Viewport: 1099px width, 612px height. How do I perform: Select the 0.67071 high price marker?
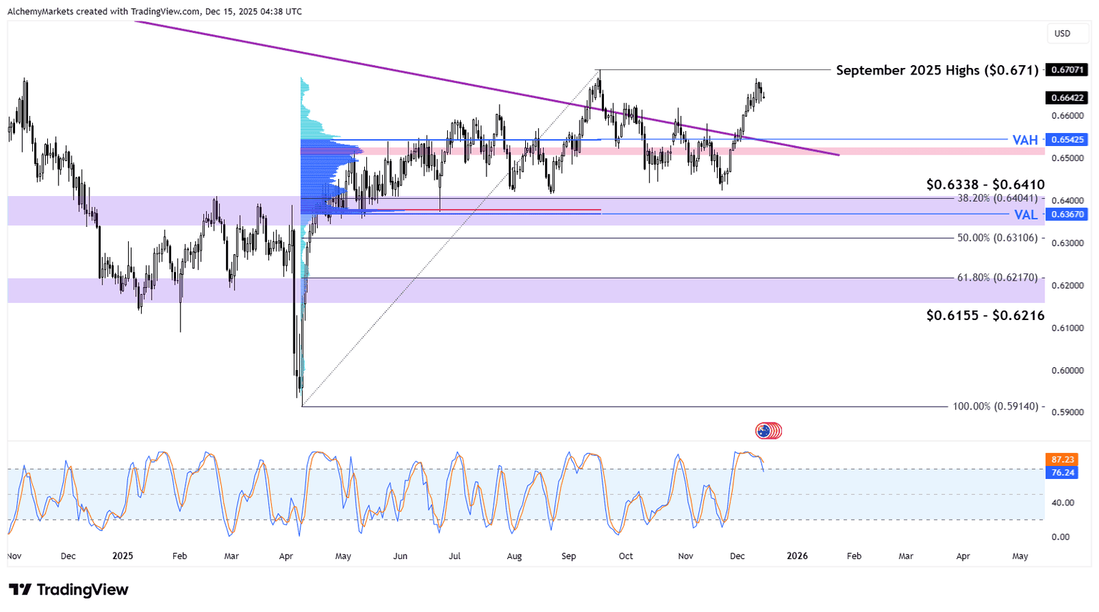click(1067, 69)
